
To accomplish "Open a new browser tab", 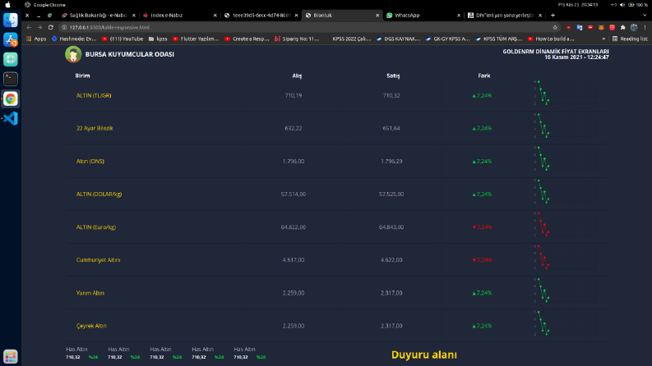I will click(x=553, y=16).
